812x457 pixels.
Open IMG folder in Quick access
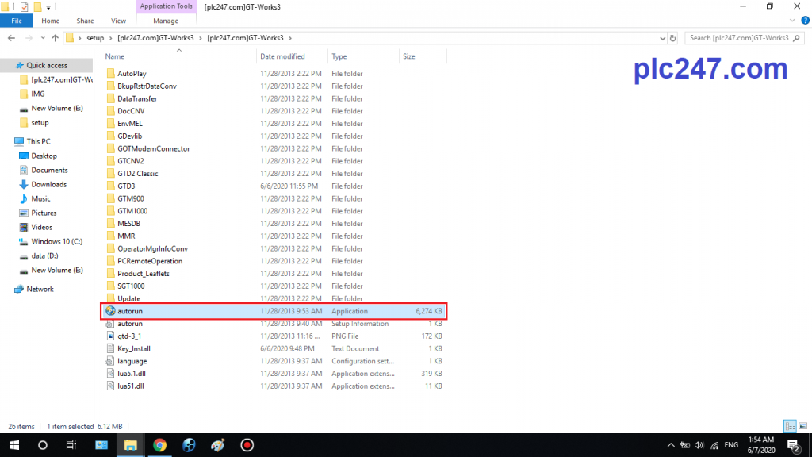[38, 94]
